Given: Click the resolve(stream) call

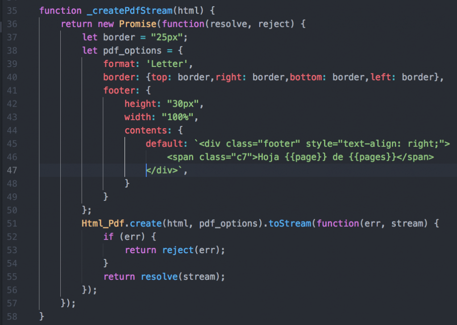Looking at the screenshot, I should 180,277.
